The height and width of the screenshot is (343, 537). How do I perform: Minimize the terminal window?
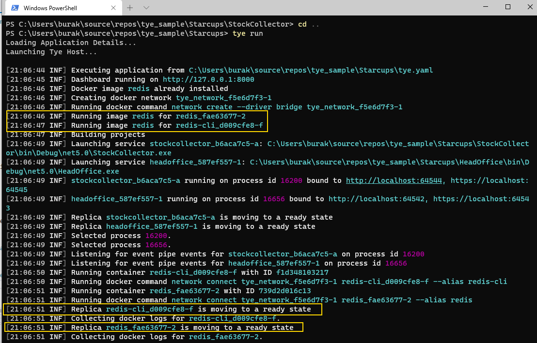[x=486, y=7]
